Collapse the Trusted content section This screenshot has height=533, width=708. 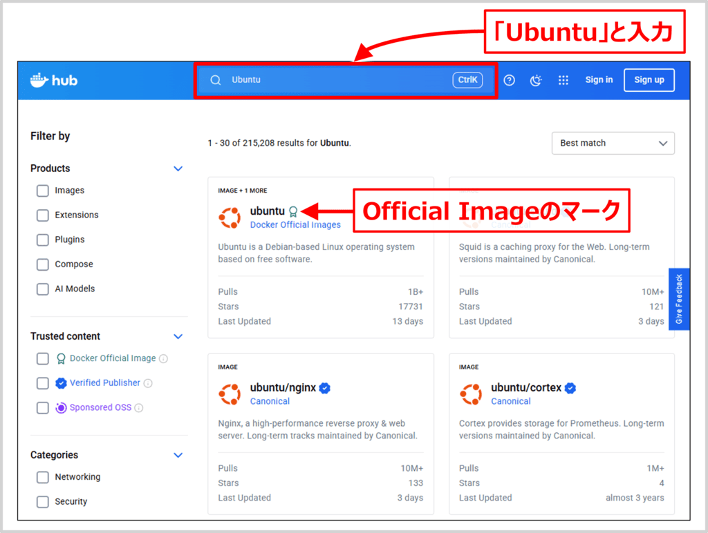click(x=178, y=336)
